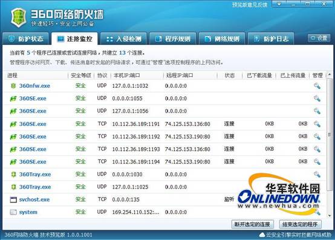Click local address 169.254.110.152
The image size is (335, 240).
point(135,212)
